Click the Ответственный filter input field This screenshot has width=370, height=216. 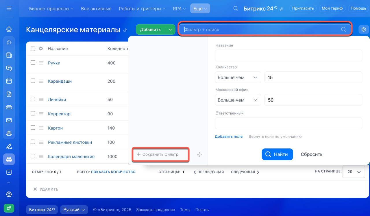(x=288, y=123)
